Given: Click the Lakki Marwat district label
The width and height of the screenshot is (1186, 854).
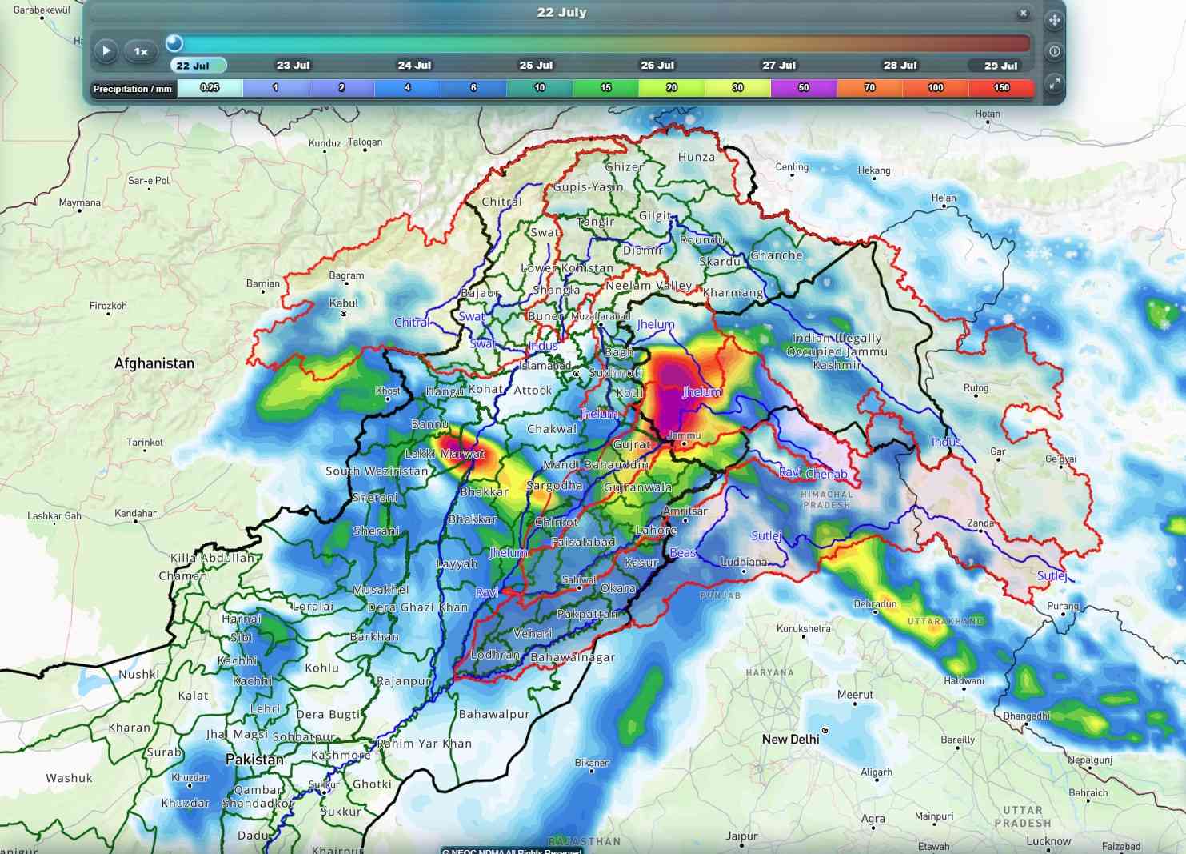Looking at the screenshot, I should point(445,454).
